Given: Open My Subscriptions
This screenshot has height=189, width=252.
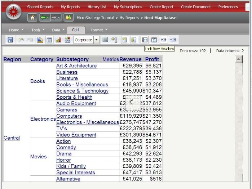Looking at the screenshot, I should [128, 7].
